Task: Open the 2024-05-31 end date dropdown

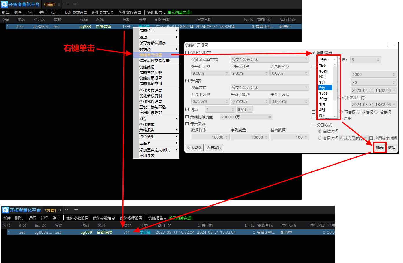Action: click(373, 105)
